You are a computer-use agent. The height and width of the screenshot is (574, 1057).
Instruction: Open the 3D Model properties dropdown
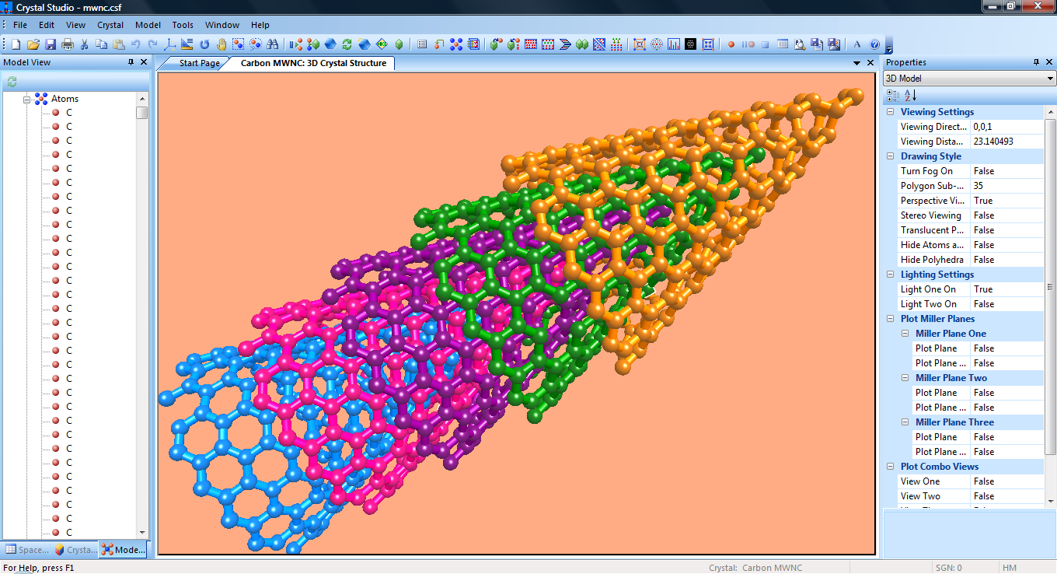click(x=1050, y=79)
